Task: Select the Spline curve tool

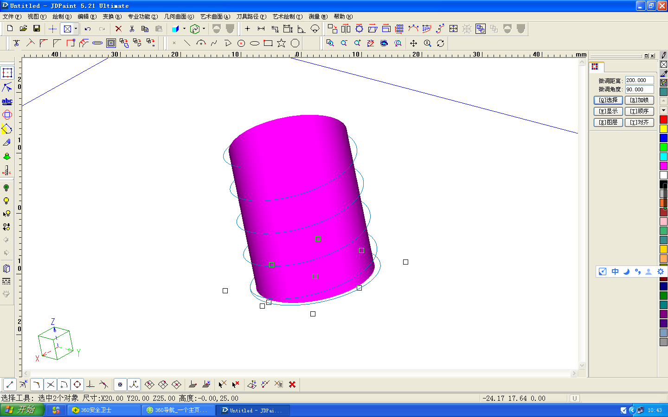Action: [x=214, y=43]
